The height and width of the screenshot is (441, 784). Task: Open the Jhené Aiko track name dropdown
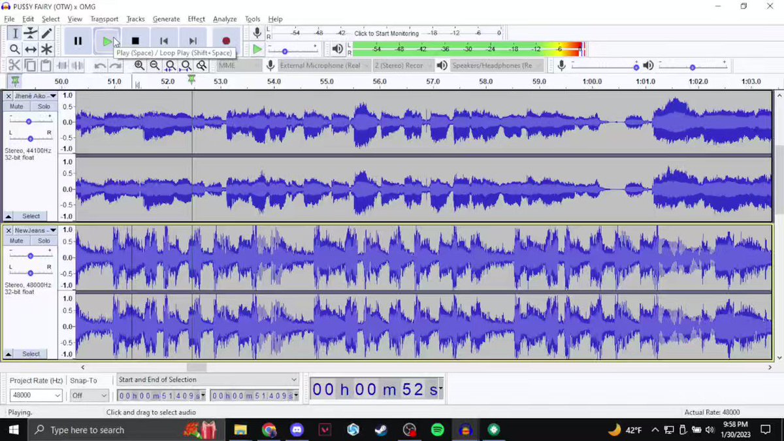pos(35,96)
